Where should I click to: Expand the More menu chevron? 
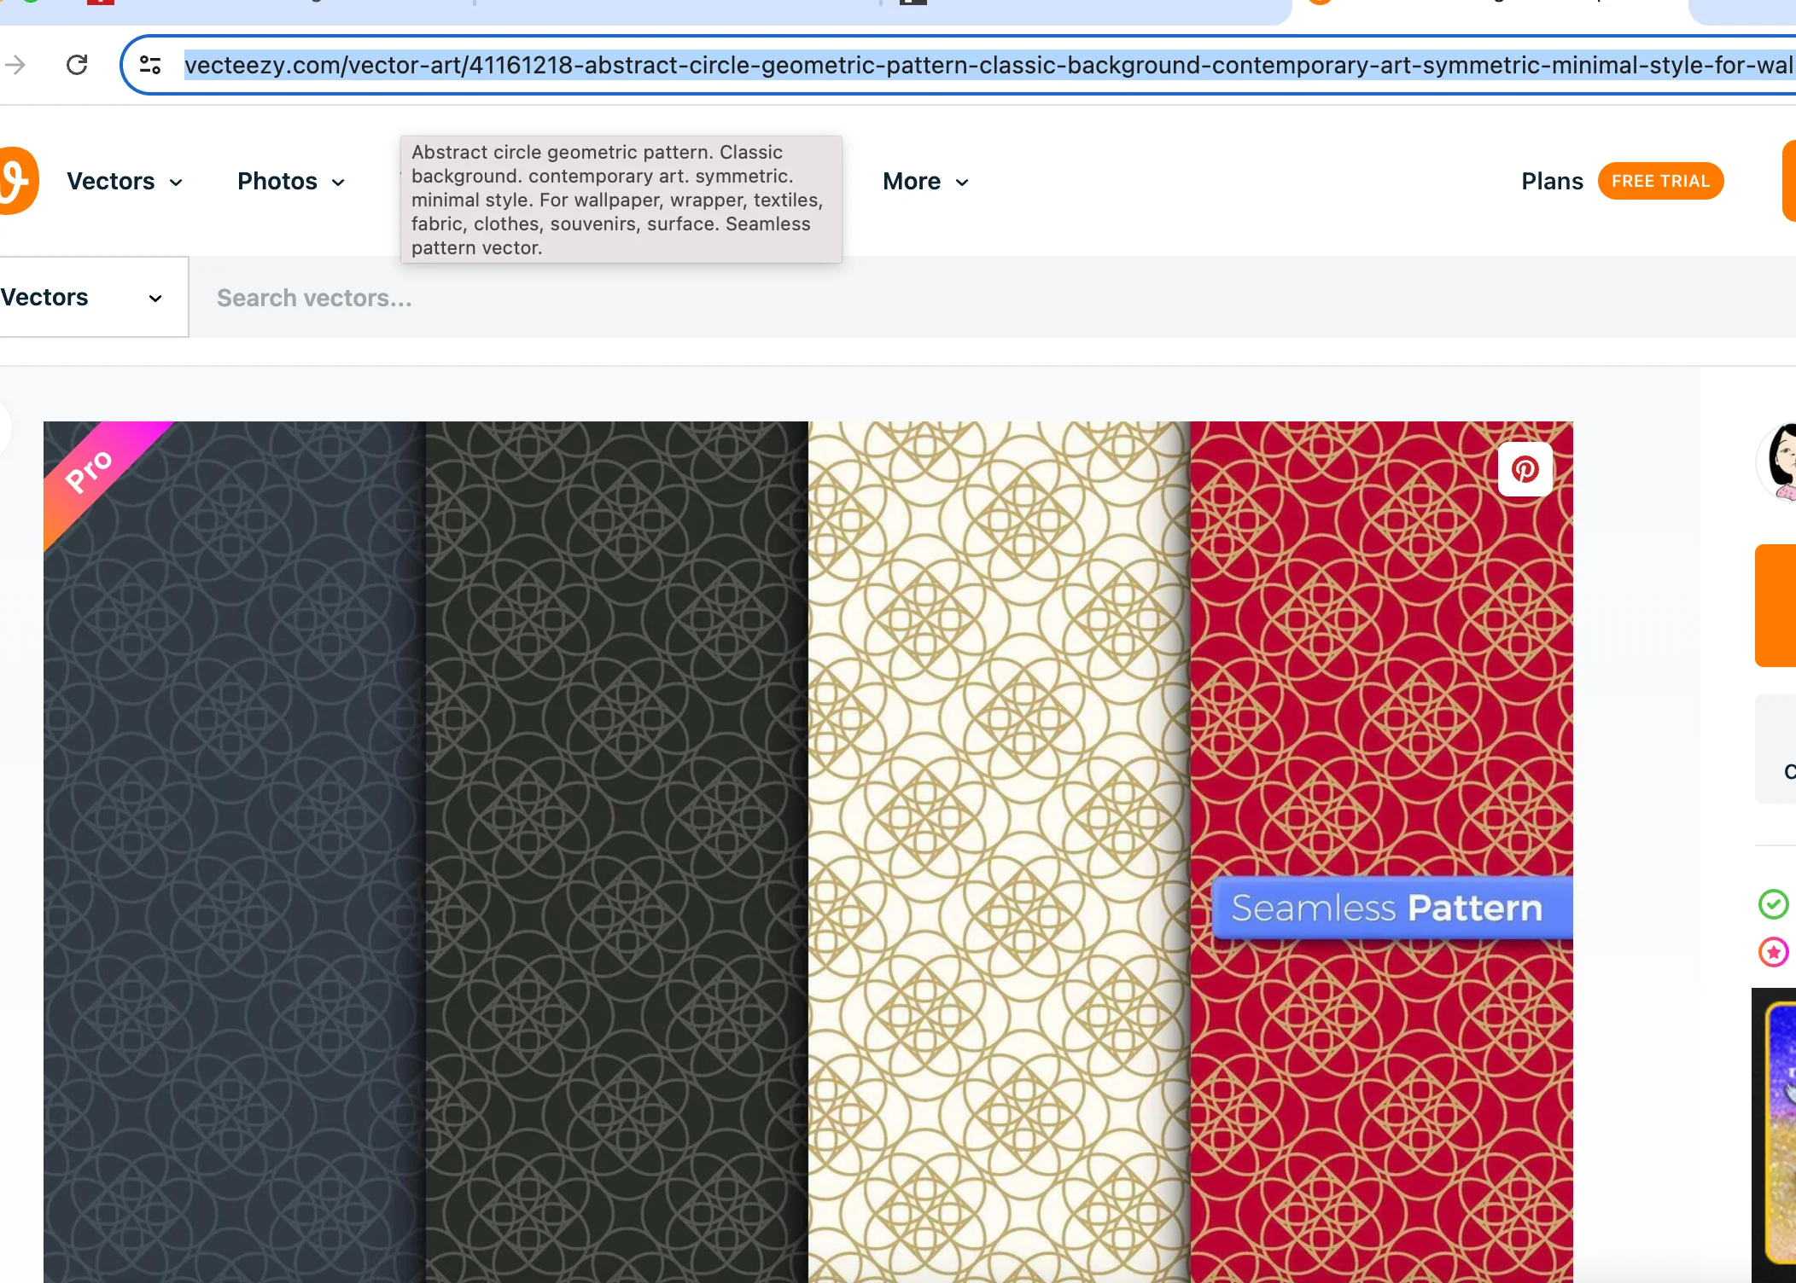(x=962, y=183)
